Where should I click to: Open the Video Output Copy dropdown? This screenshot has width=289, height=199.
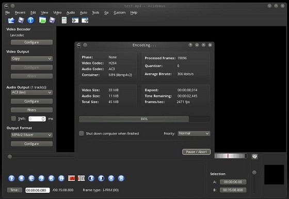31,59
